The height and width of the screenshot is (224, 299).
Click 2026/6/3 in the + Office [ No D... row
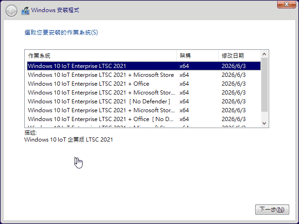[234, 119]
